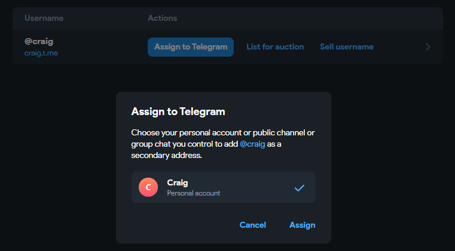Image resolution: width=455 pixels, height=251 pixels.
Task: Click the blue @craig mention in dialog text
Action: coord(254,144)
